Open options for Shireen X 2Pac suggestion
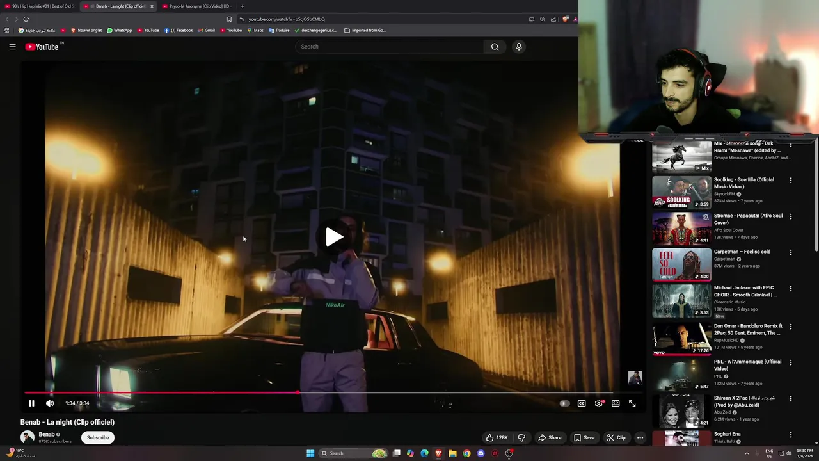This screenshot has height=461, width=819. click(x=791, y=399)
